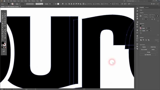Screen dimensions: 160x90
Task: Open the Effect menu
Action: click(x=26, y=1)
